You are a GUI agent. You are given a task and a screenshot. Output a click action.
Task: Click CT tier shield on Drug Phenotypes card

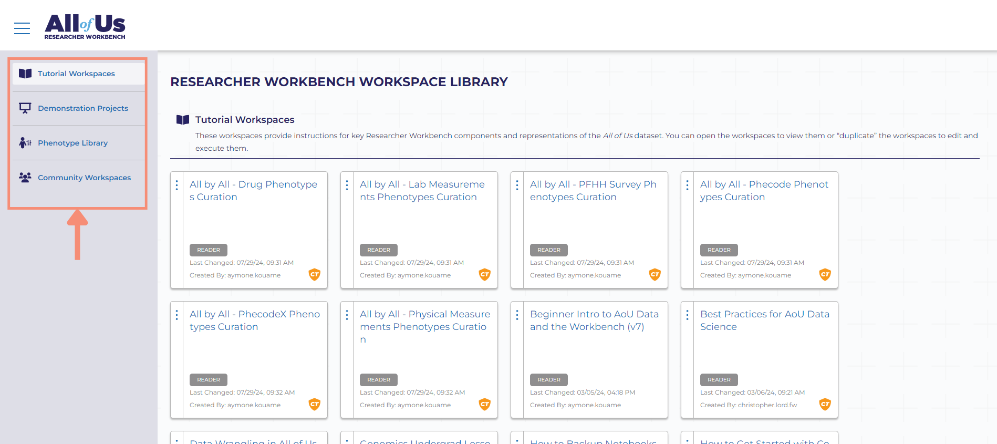pyautogui.click(x=315, y=274)
